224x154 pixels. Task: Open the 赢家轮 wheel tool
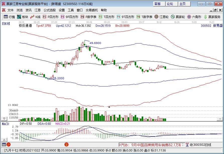point(178,17)
